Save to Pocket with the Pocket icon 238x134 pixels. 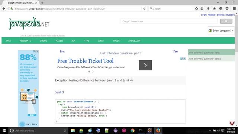[x=227, y=9]
